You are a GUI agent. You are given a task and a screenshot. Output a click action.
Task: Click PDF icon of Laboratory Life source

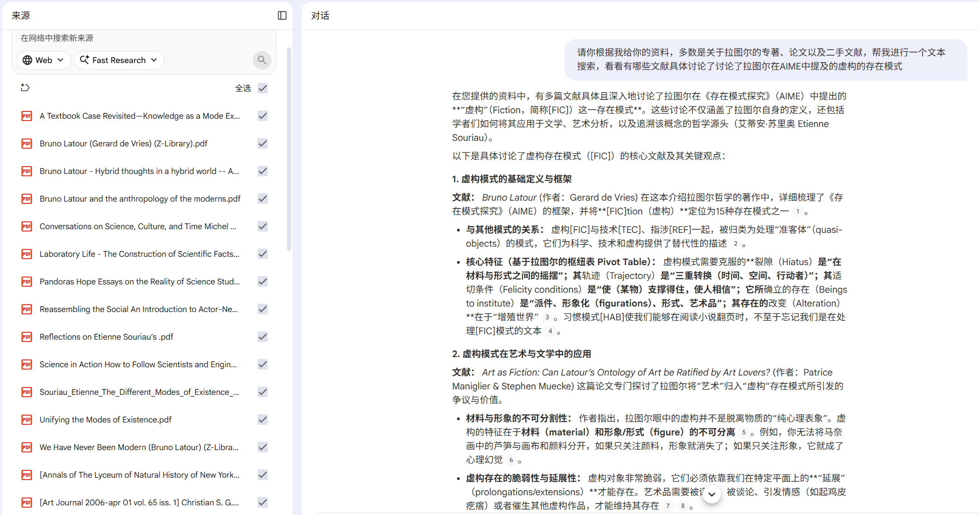coord(27,254)
